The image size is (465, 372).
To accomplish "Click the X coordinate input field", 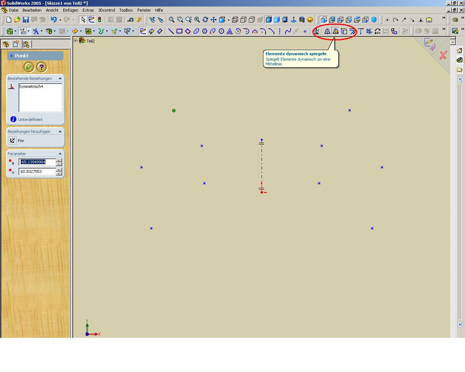I will pos(37,162).
